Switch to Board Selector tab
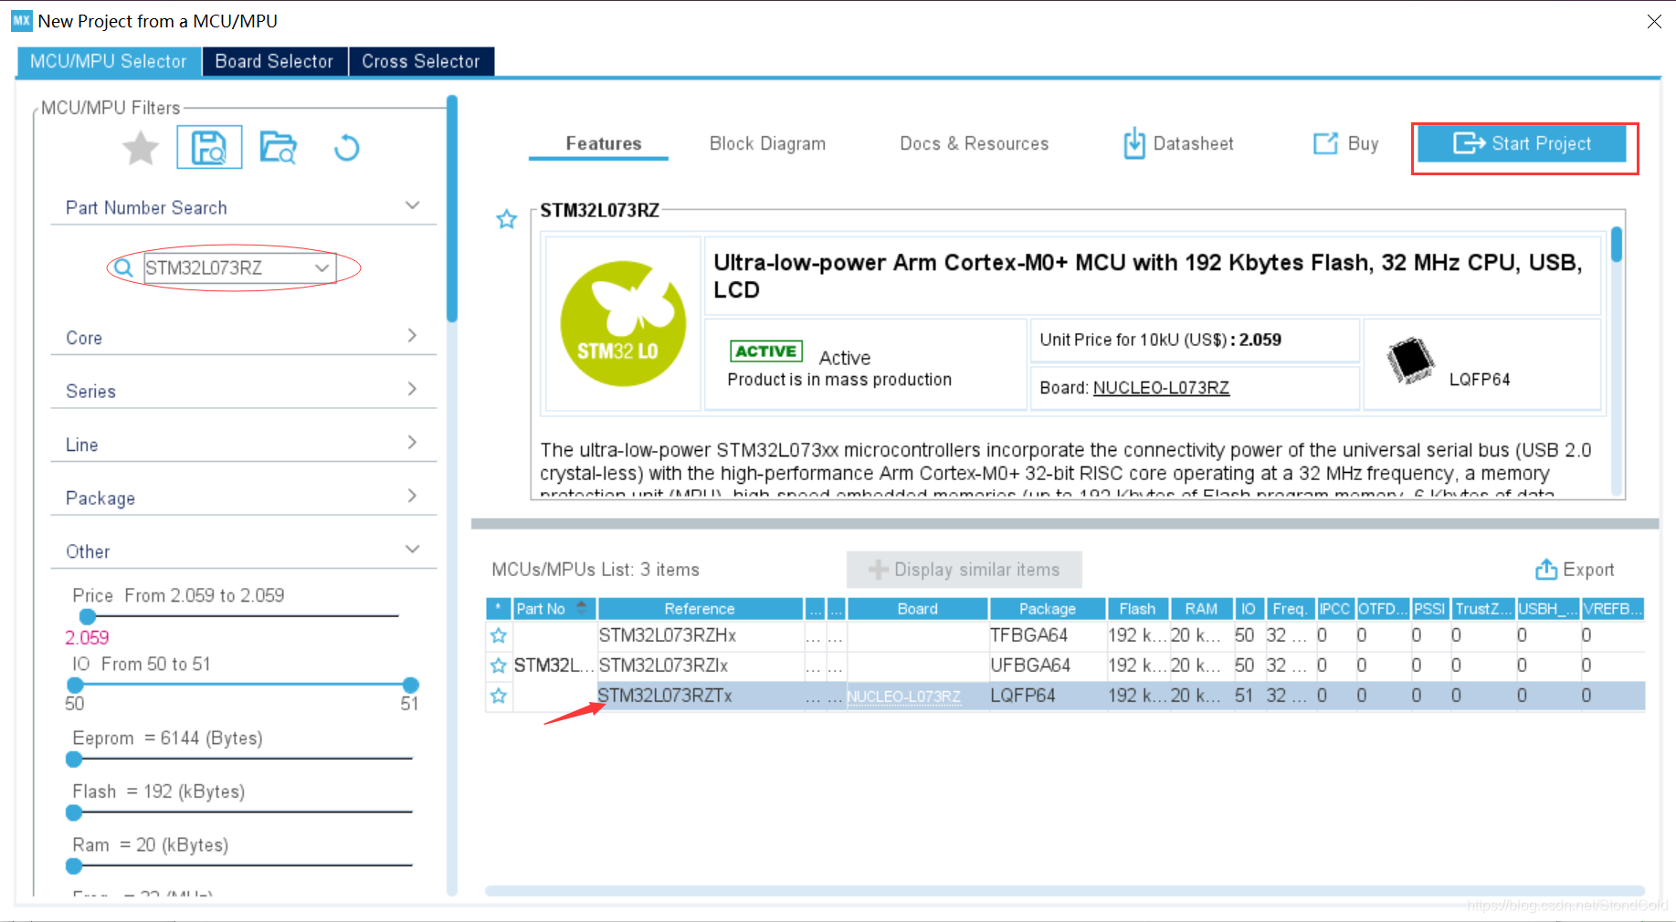Screen dimensions: 1676x922 tap(274, 61)
